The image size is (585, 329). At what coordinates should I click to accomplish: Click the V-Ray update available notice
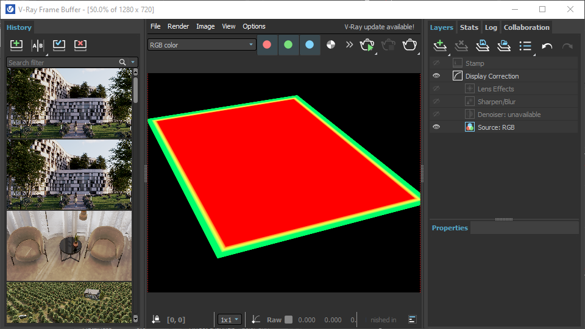click(x=379, y=27)
